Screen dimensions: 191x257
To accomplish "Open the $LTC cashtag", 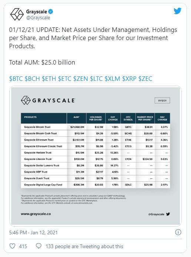I will point(96,79).
